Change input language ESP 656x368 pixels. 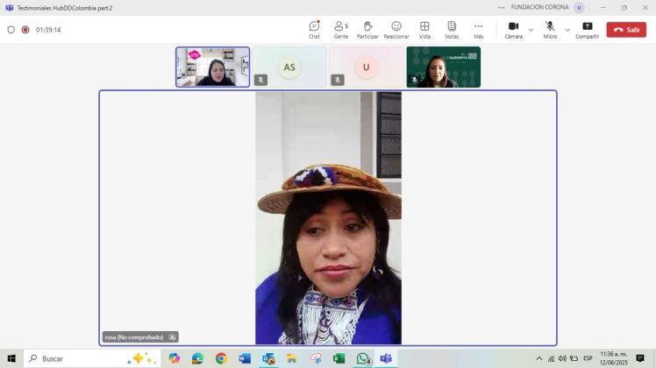588,358
